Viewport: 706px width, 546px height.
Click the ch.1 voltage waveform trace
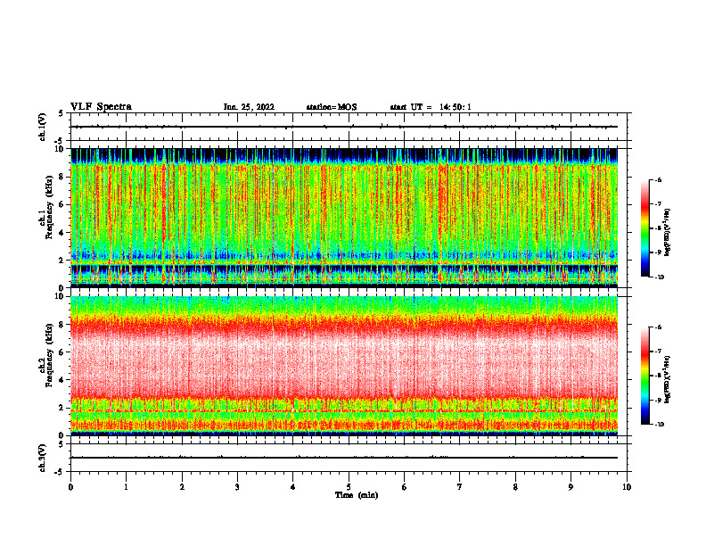pos(344,127)
